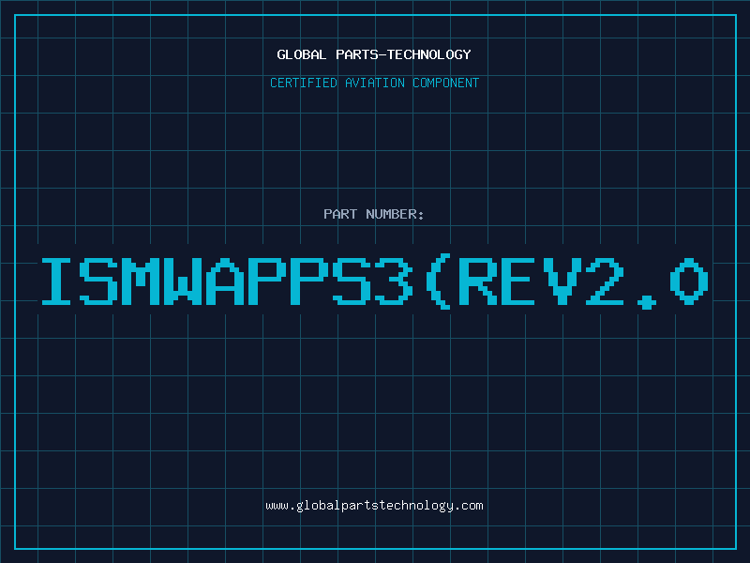The height and width of the screenshot is (563, 750).
Task: Click the opening parenthesis in the part number
Action: pyautogui.click(x=439, y=282)
